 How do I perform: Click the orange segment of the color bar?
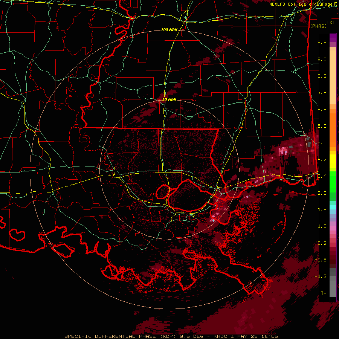333,130
